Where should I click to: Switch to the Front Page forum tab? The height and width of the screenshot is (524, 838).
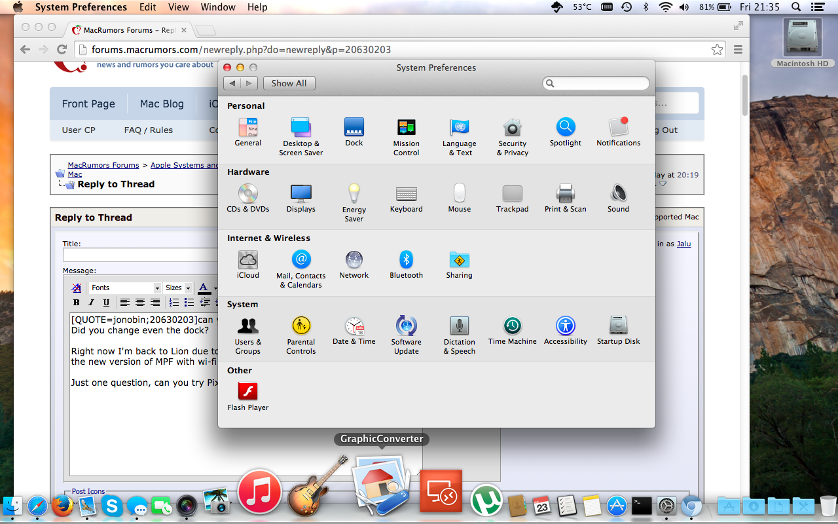pos(88,103)
